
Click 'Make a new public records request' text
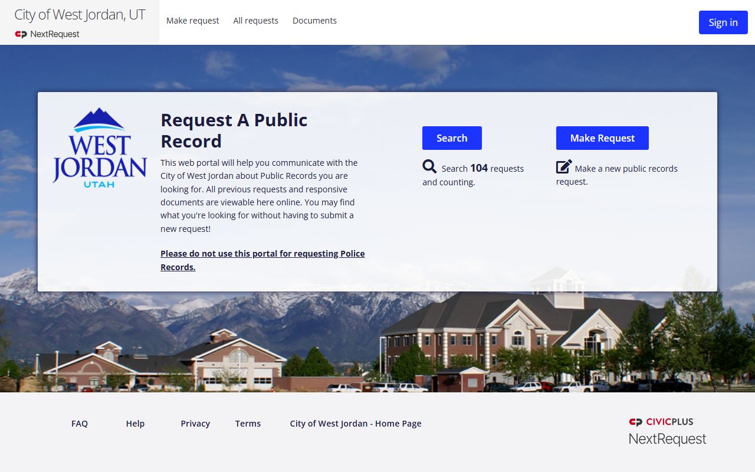(617, 175)
